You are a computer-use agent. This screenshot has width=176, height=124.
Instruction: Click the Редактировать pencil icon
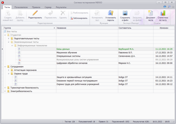coord(35,13)
